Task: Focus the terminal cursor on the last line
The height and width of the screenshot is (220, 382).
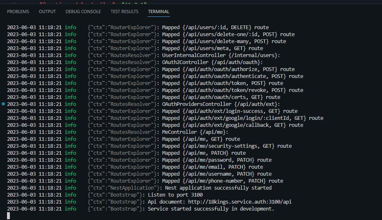Action: pyautogui.click(x=8, y=215)
